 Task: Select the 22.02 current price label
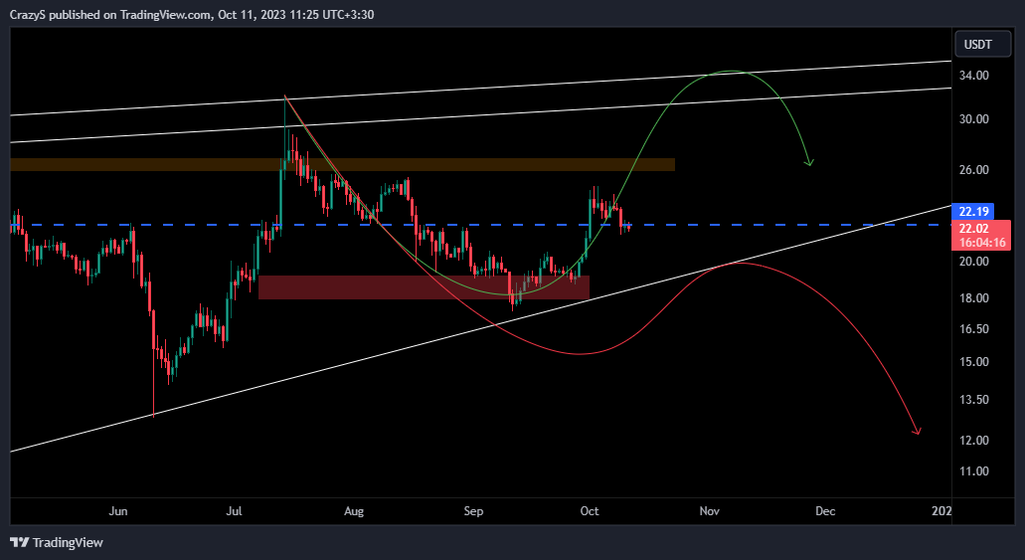tap(982, 235)
